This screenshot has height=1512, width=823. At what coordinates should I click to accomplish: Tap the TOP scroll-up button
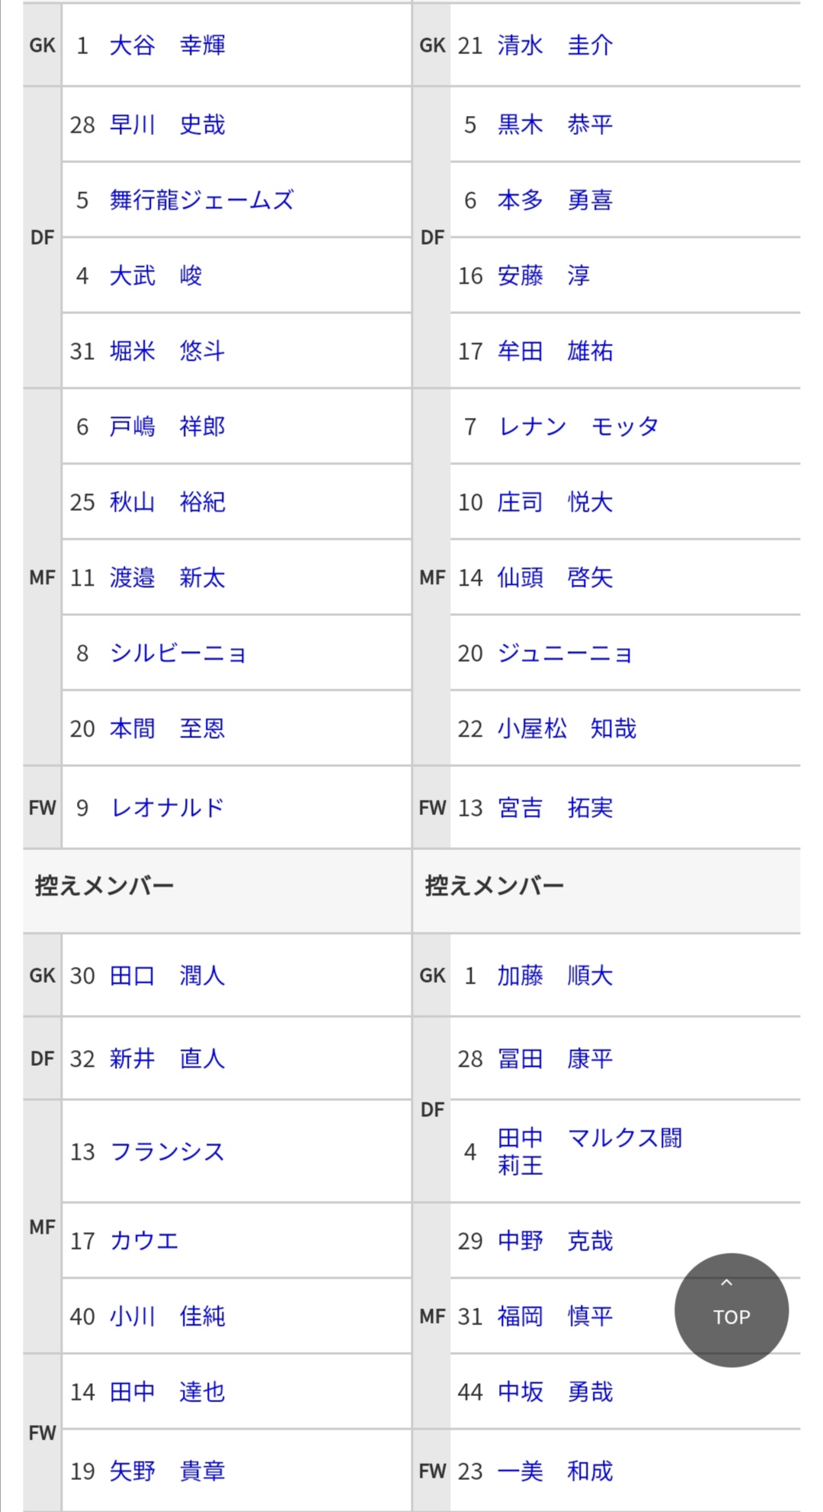pos(731,1309)
